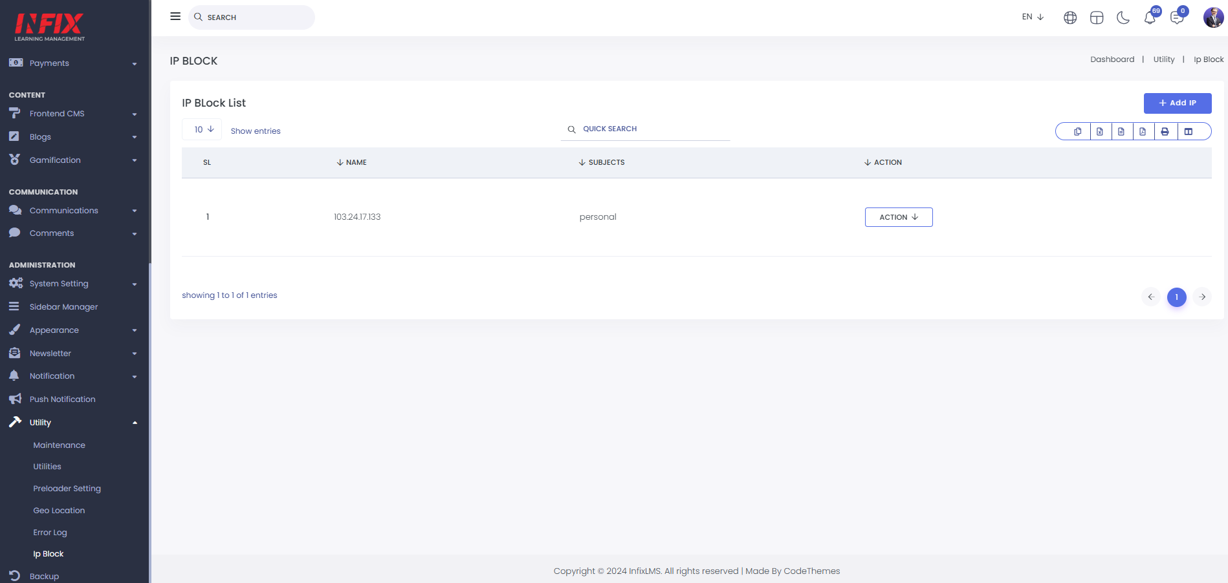
Task: Select Ip Block submenu item
Action: tap(49, 553)
